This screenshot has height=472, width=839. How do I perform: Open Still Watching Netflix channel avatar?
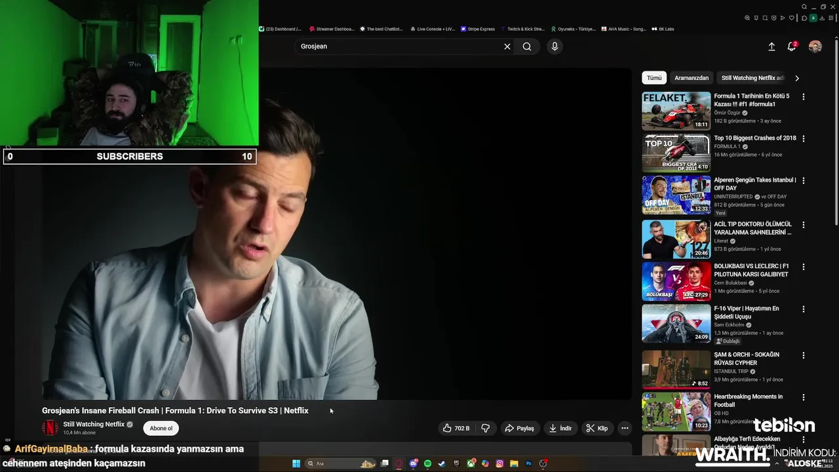(50, 428)
